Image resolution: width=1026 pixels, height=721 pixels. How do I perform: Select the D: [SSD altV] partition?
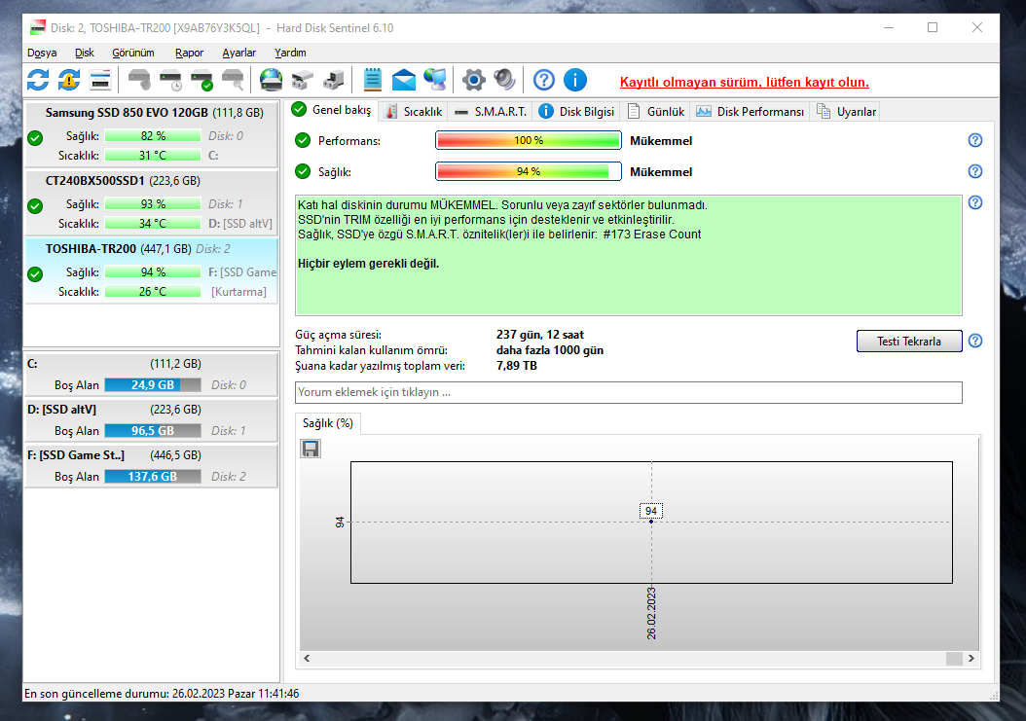152,420
